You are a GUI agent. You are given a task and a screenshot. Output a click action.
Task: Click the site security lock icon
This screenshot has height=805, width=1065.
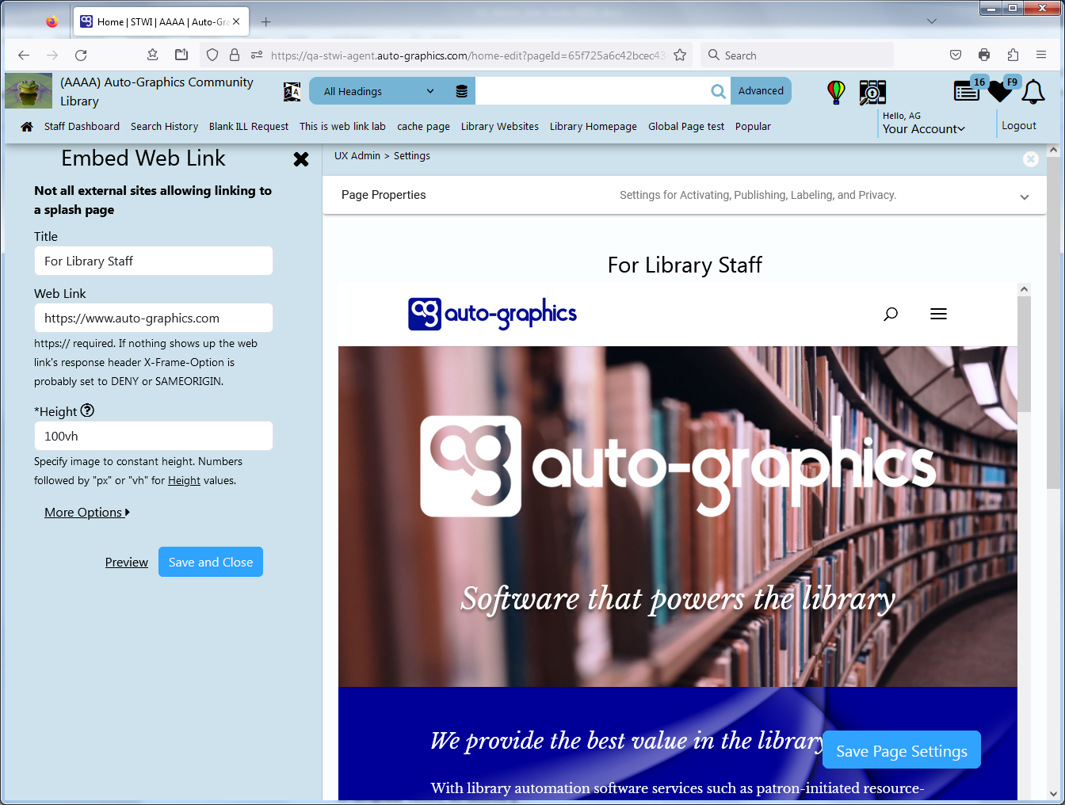pos(235,55)
